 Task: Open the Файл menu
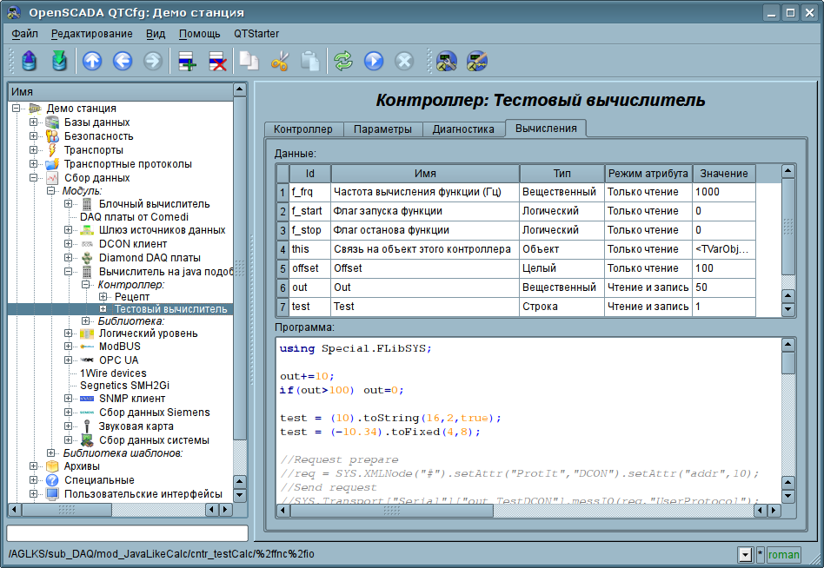click(24, 34)
